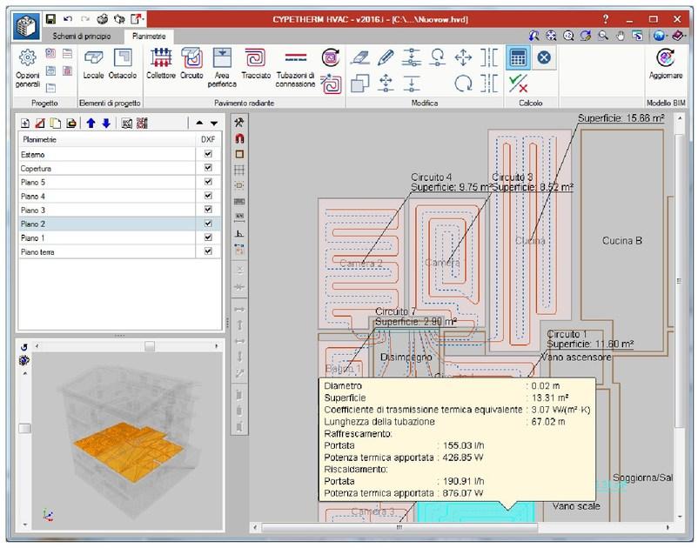
Task: Open the Planimetrie tab
Action: (148, 37)
